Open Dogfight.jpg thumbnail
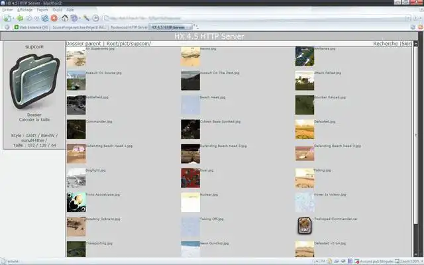 point(76,178)
